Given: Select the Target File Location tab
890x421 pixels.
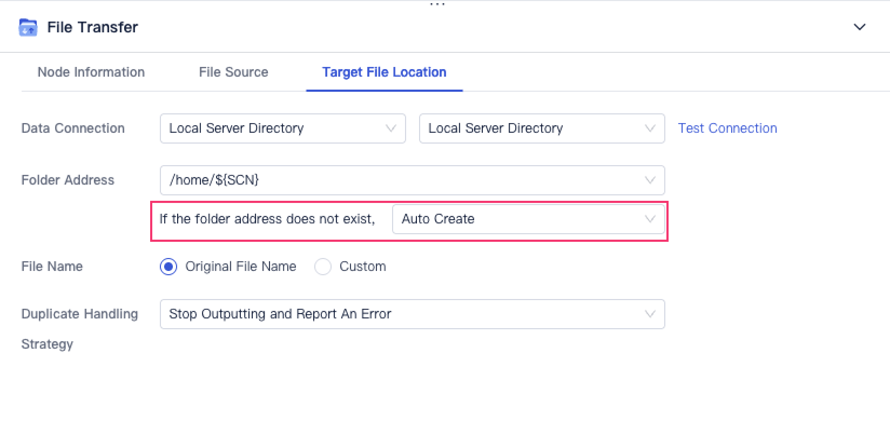Looking at the screenshot, I should [385, 72].
